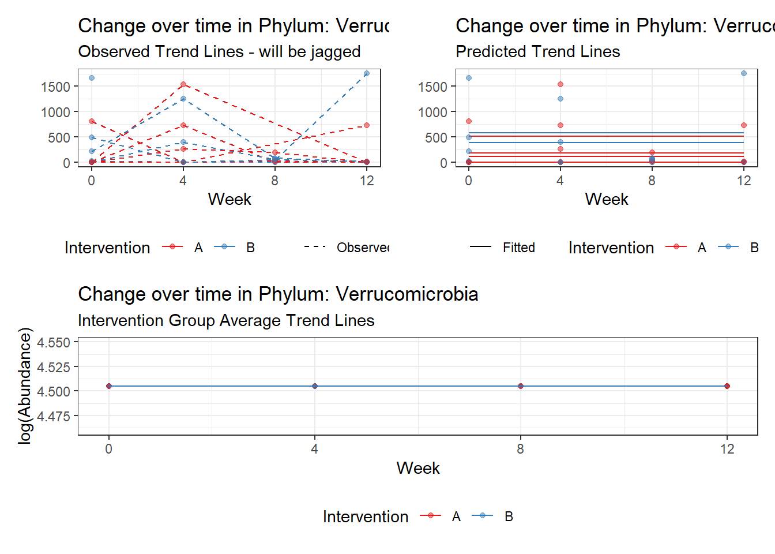This screenshot has height=554, width=775.
Task: Click the 'Intervention Group Average Trend Lines' subtitle
Action: [226, 321]
